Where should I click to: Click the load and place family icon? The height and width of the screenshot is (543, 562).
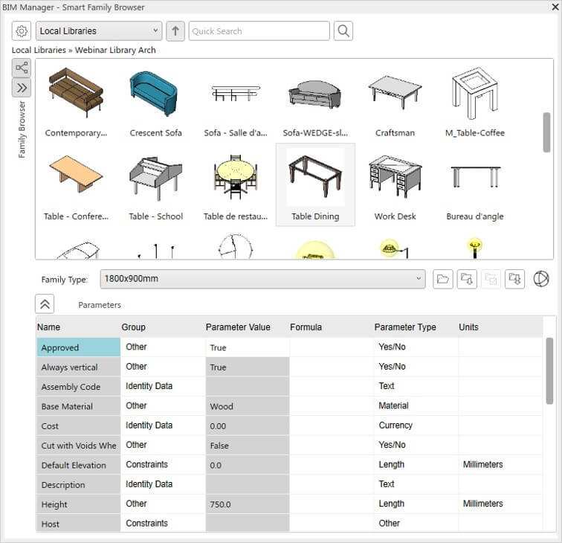click(514, 279)
